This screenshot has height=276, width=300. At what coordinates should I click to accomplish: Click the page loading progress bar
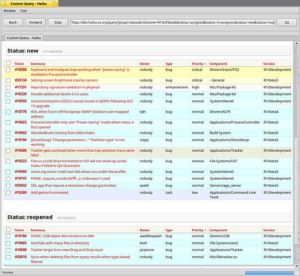269,273
